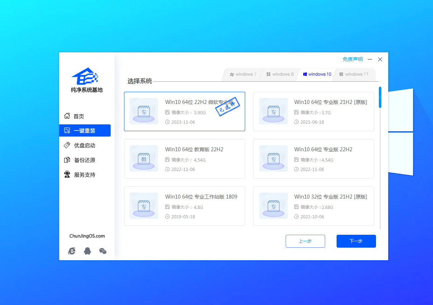The height and width of the screenshot is (305, 433).
Task: Click thumbnail of Win10 64位 专业版 21H2
Action: pyautogui.click(x=273, y=111)
